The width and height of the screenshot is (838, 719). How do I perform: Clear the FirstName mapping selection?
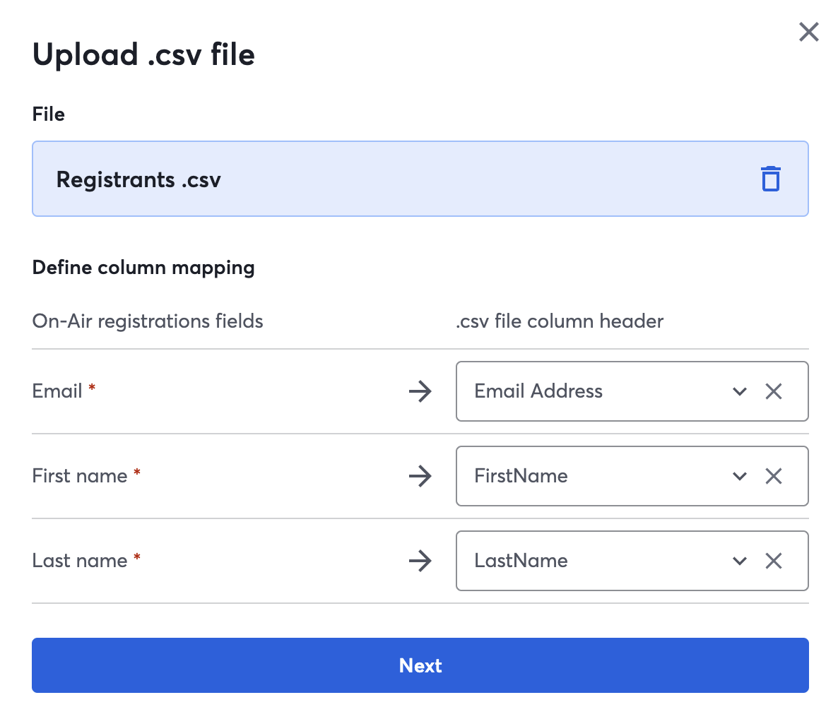773,476
